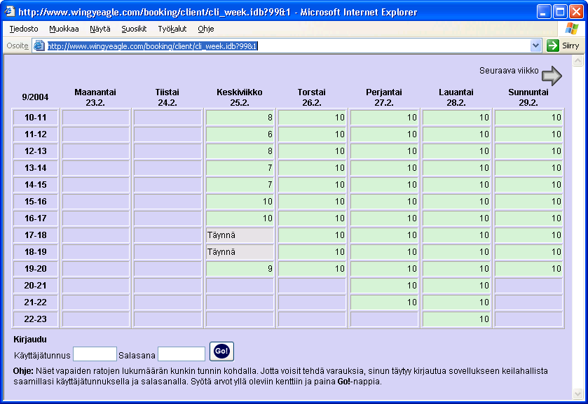Viewport: 588px width, 404px height.
Task: Open the Työkalut menu
Action: click(172, 29)
